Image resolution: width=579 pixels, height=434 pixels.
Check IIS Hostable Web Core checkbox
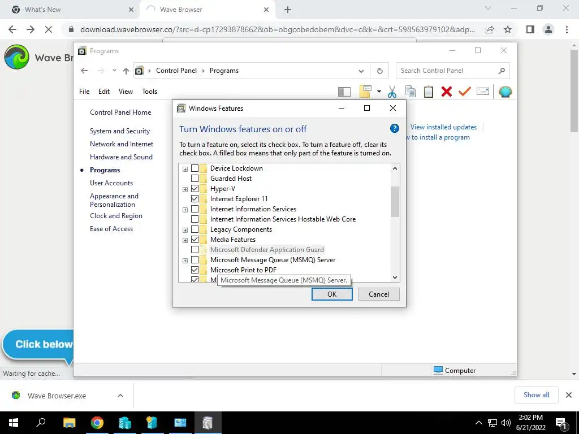[x=195, y=219]
